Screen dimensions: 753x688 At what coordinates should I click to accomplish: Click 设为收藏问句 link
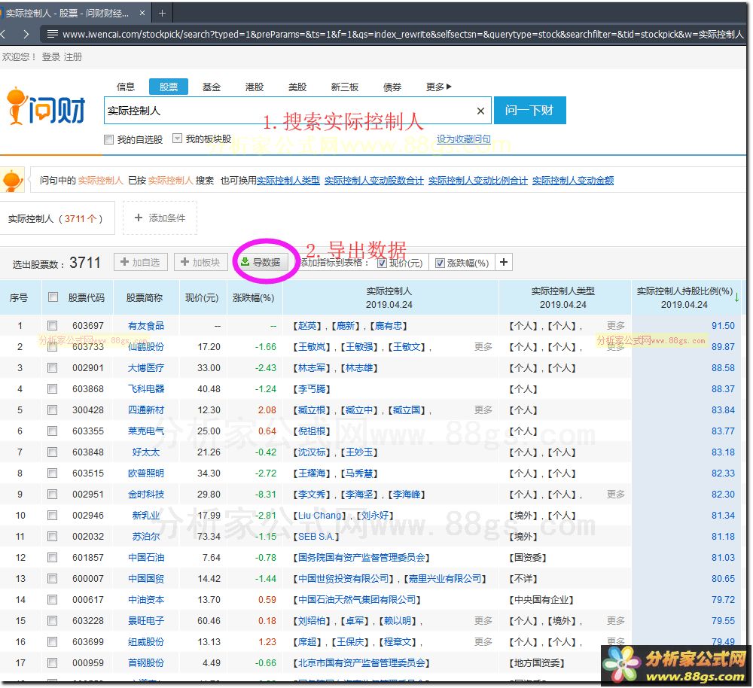click(463, 139)
